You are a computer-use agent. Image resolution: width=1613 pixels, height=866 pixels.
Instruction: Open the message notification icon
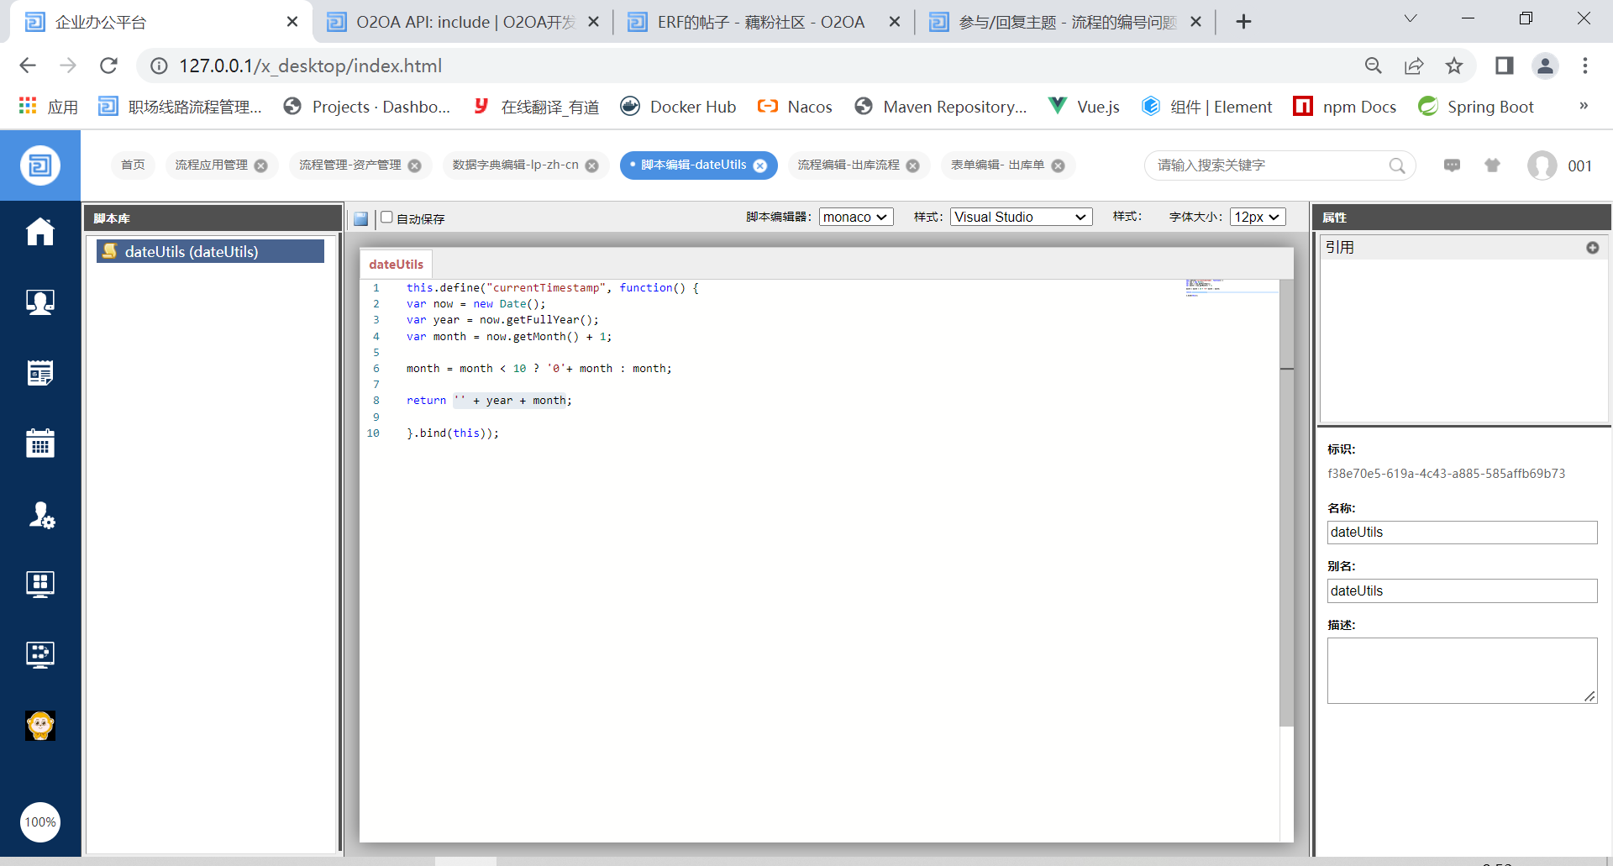1452,165
